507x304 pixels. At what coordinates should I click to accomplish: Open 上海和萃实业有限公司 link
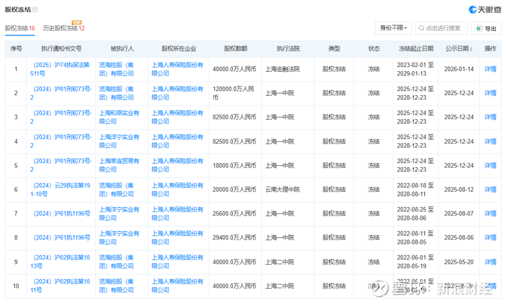coord(119,117)
